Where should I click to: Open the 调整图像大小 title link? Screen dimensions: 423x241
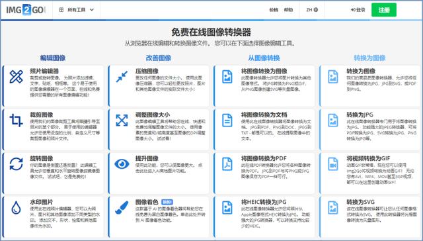tap(153, 115)
